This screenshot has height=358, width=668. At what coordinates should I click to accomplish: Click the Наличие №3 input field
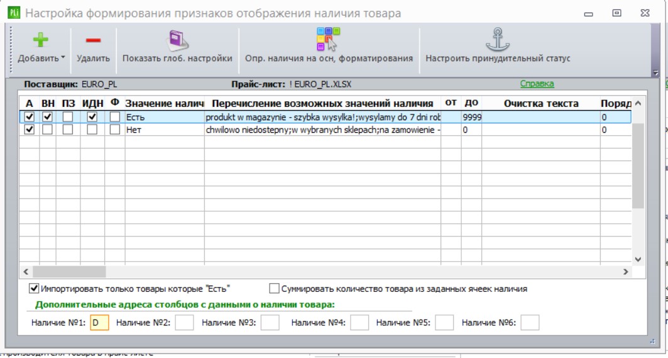point(270,323)
